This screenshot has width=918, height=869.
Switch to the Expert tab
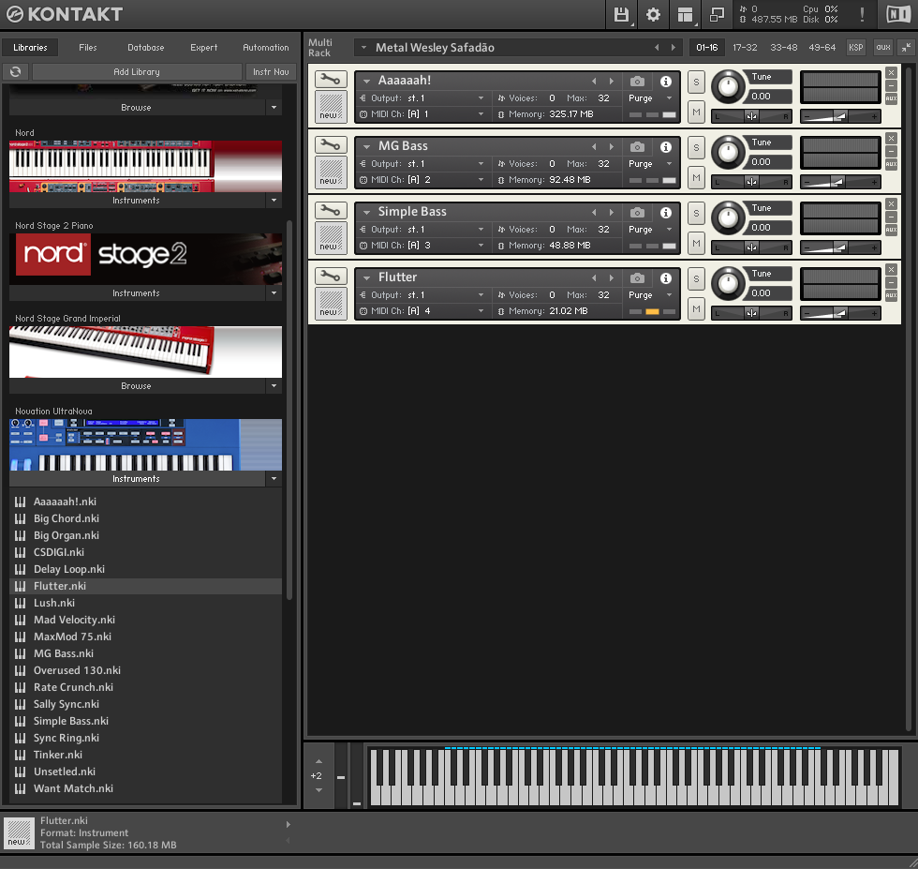coord(204,48)
